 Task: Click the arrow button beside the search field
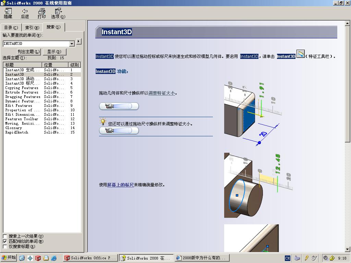[x=79, y=41]
